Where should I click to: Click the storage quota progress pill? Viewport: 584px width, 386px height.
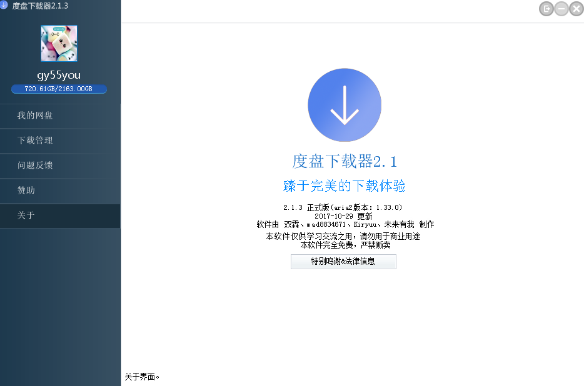click(x=59, y=89)
